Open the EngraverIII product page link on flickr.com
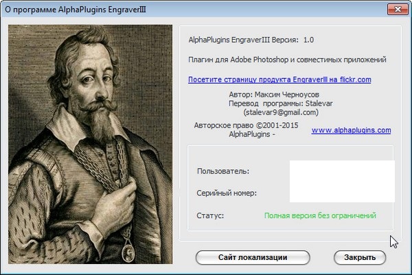This screenshot has width=412, height=275. pos(279,80)
